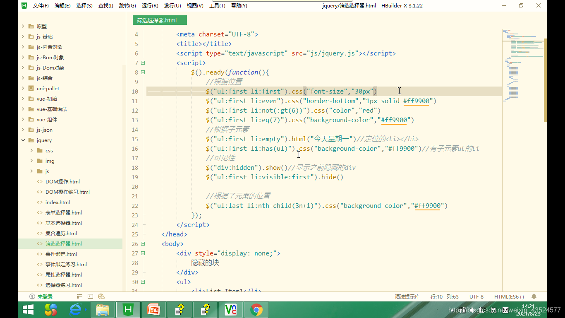565x318 pixels.
Task: Click the HBuilder X logo icon
Action: [x=24, y=6]
